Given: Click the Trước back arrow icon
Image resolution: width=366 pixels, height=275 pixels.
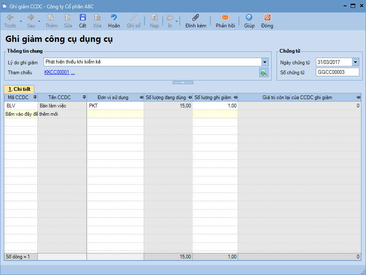Looking at the screenshot, I should [10, 18].
